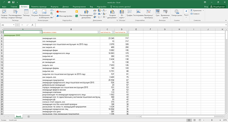Insert a PivotTable (Сводная таблица)
Screen dimensions: 228x122
[x=4, y=14]
